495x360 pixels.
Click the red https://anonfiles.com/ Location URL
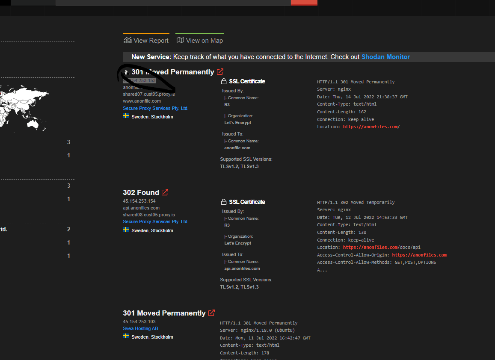pos(371,127)
